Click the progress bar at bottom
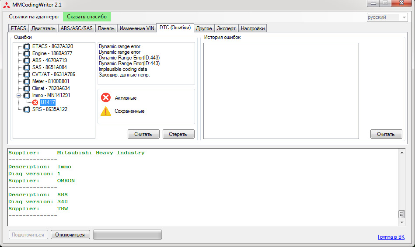This screenshot has width=415, height=247. click(x=128, y=235)
